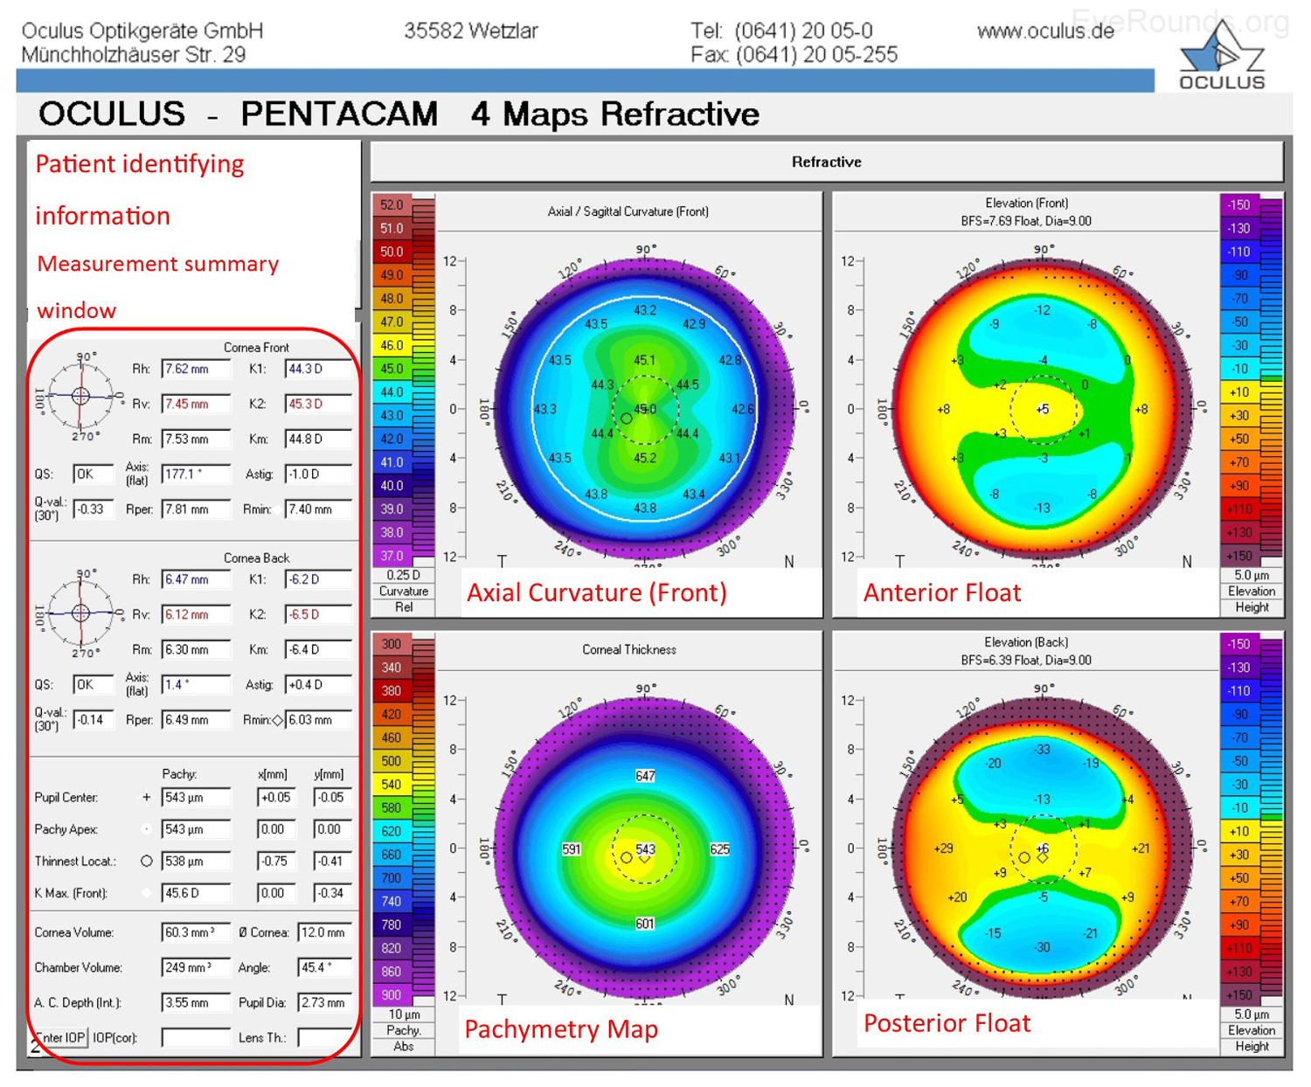Click the Cornea Back axis compass diagram

point(80,612)
